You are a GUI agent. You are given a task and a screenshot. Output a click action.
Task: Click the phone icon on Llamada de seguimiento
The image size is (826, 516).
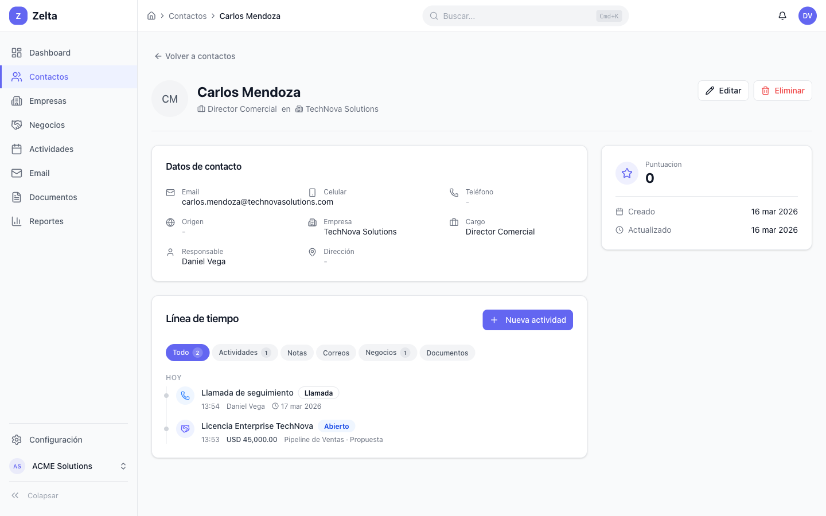[x=185, y=396]
